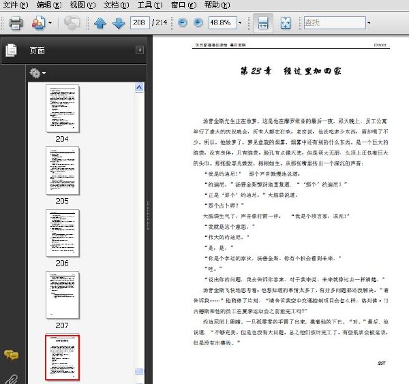Viewport: 409px width, 384px height.
Task: Select page 206 thumbnail
Action: tap(62, 233)
